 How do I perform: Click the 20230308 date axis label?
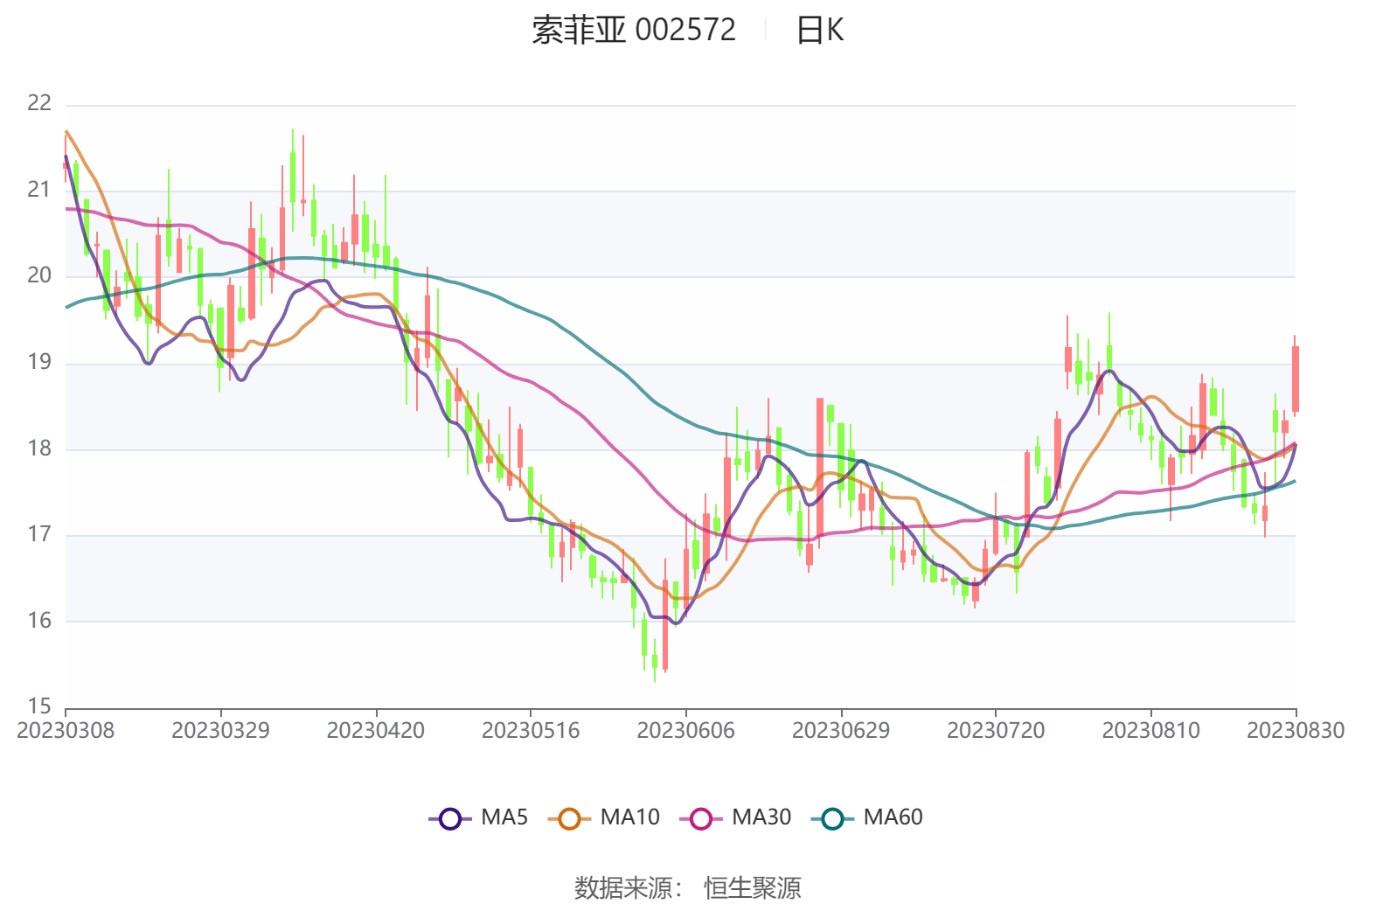click(66, 731)
